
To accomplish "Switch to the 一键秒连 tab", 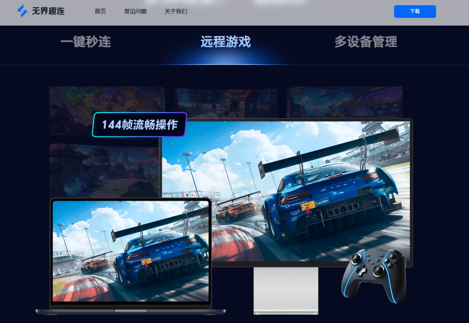I will point(86,42).
